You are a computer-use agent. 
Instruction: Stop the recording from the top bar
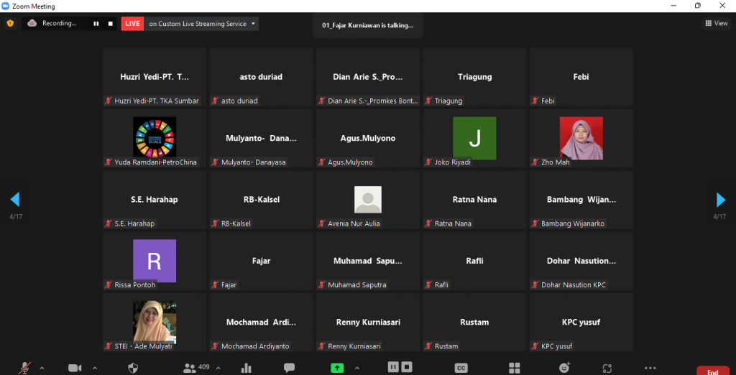click(x=110, y=24)
